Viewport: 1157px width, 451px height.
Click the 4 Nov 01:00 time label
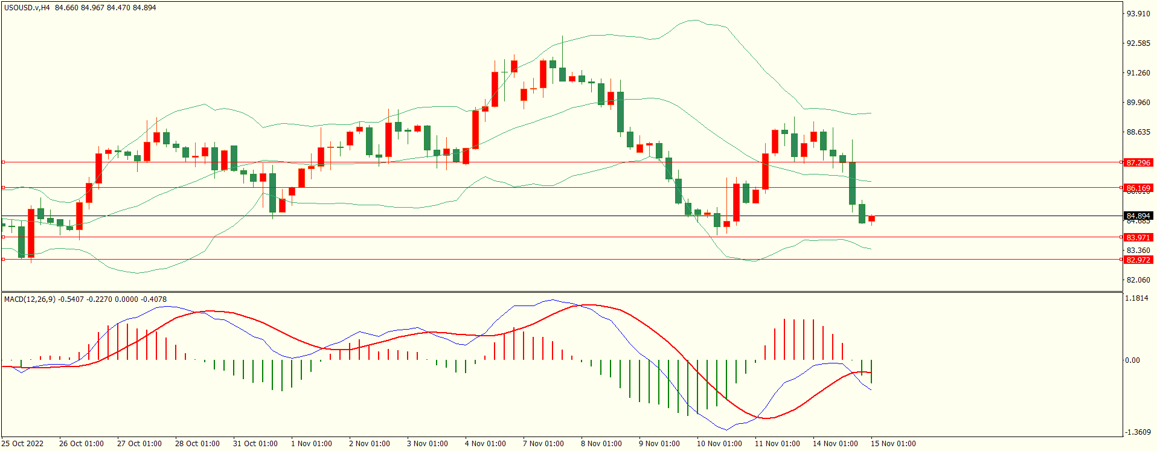point(486,443)
